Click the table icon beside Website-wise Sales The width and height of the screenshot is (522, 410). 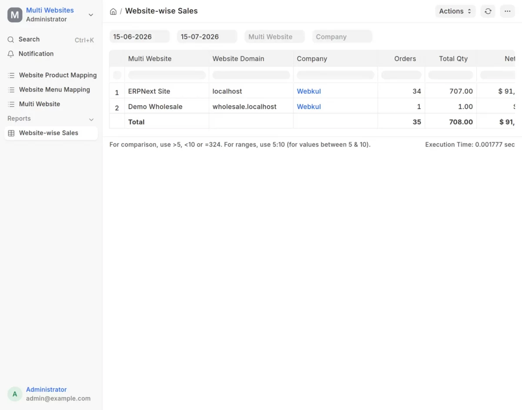pyautogui.click(x=11, y=133)
